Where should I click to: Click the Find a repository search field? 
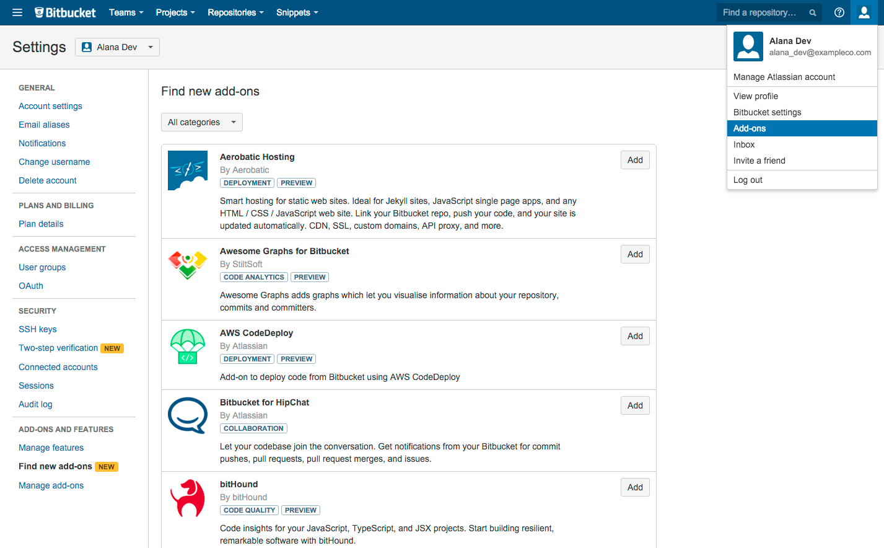[762, 12]
